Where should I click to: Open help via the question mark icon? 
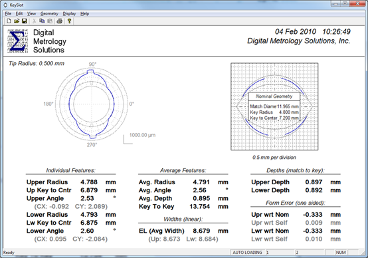[x=69, y=21]
